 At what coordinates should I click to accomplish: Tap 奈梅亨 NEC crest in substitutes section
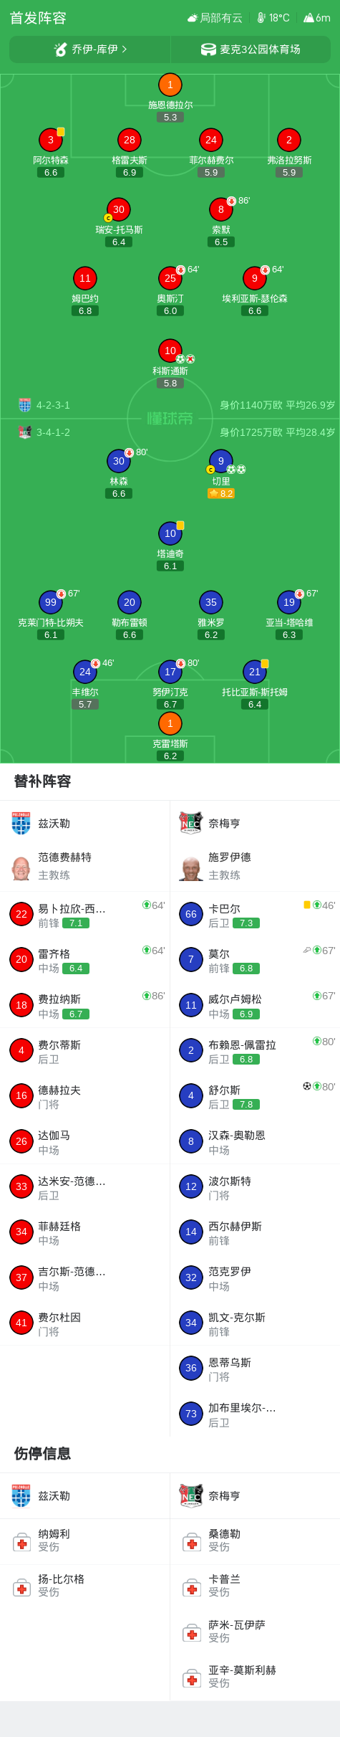(191, 824)
